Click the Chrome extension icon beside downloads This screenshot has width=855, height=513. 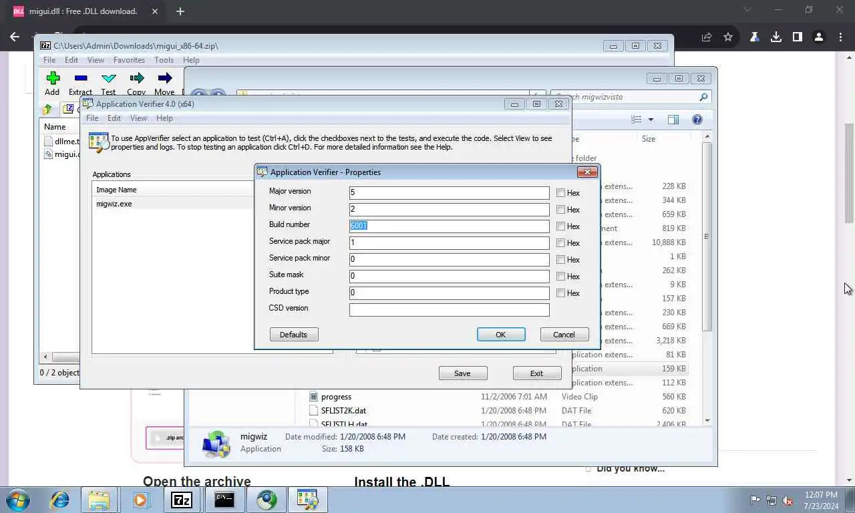point(754,37)
